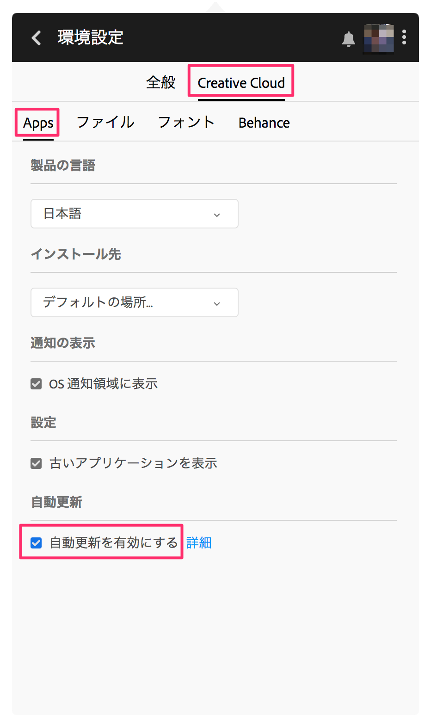Open the three-dot more options menu
431x727 pixels.
click(x=404, y=37)
